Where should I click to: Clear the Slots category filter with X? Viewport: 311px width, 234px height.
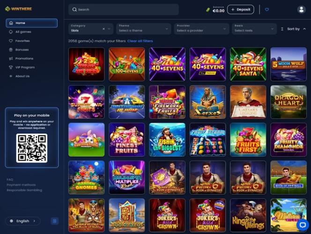click(104, 29)
